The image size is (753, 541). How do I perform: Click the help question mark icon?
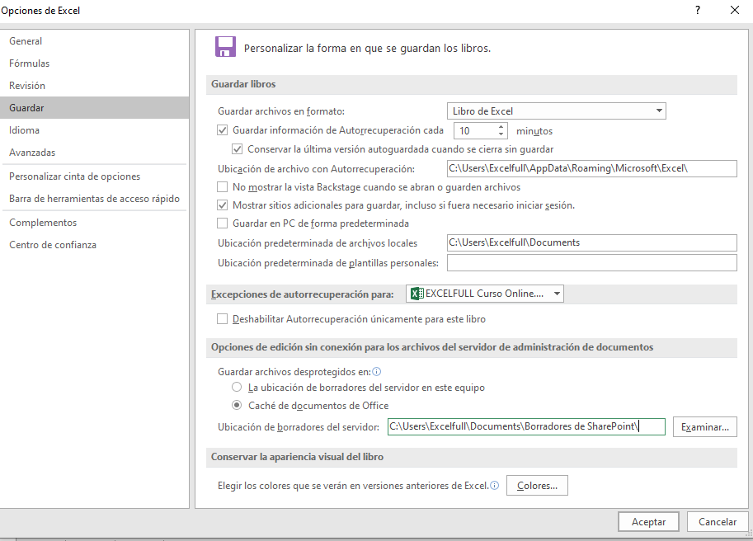tap(698, 11)
